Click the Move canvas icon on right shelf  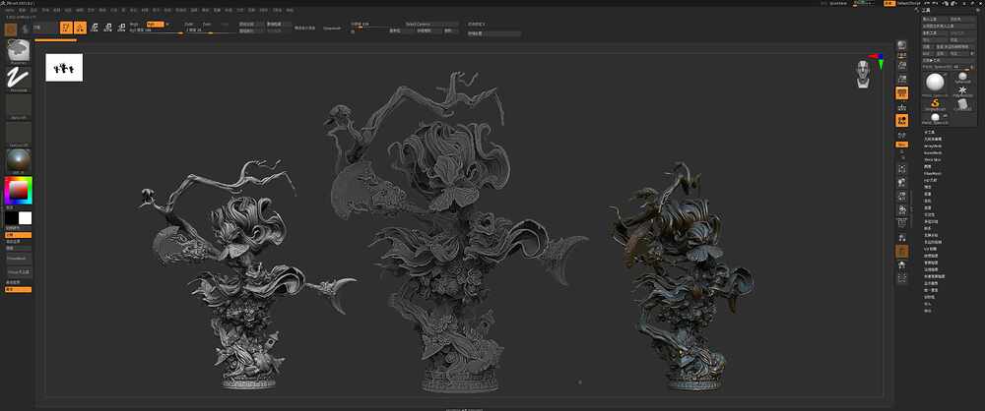(902, 182)
